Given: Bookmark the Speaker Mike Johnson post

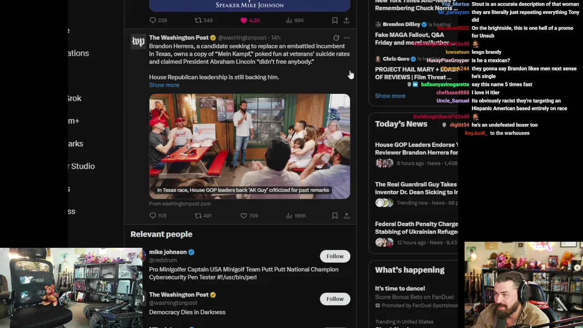Looking at the screenshot, I should click(335, 20).
